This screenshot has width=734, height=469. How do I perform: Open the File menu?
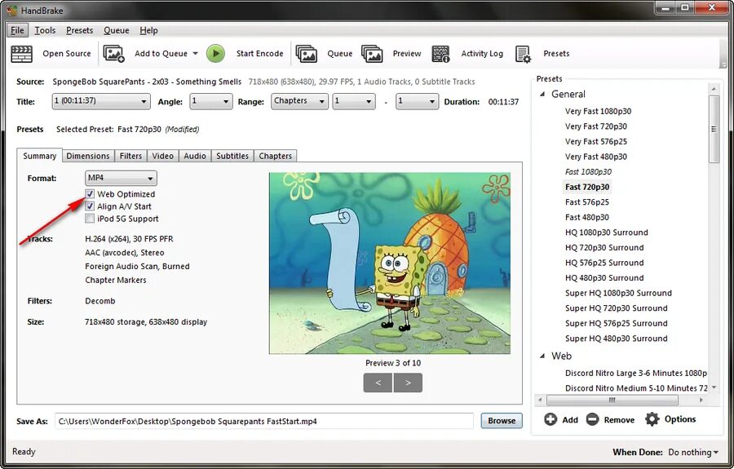(x=17, y=30)
